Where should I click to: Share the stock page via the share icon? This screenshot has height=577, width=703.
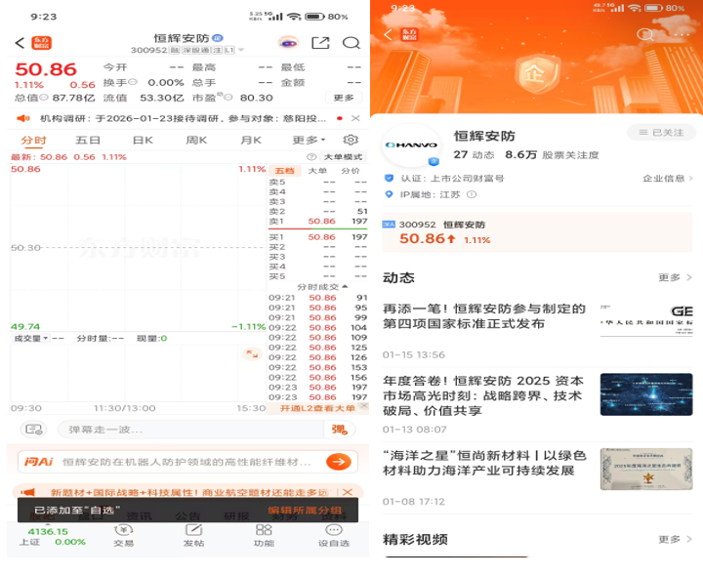point(320,43)
